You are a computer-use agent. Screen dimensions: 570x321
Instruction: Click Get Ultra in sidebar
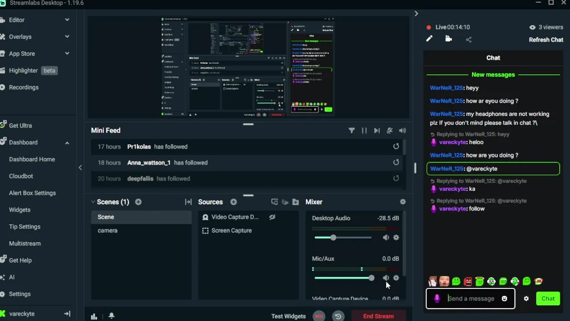20,126
